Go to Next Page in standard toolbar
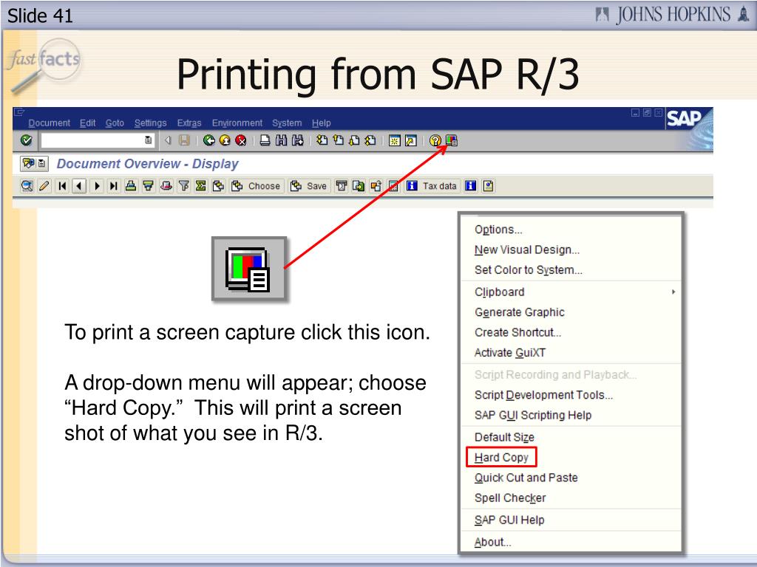The image size is (757, 567). [x=354, y=140]
